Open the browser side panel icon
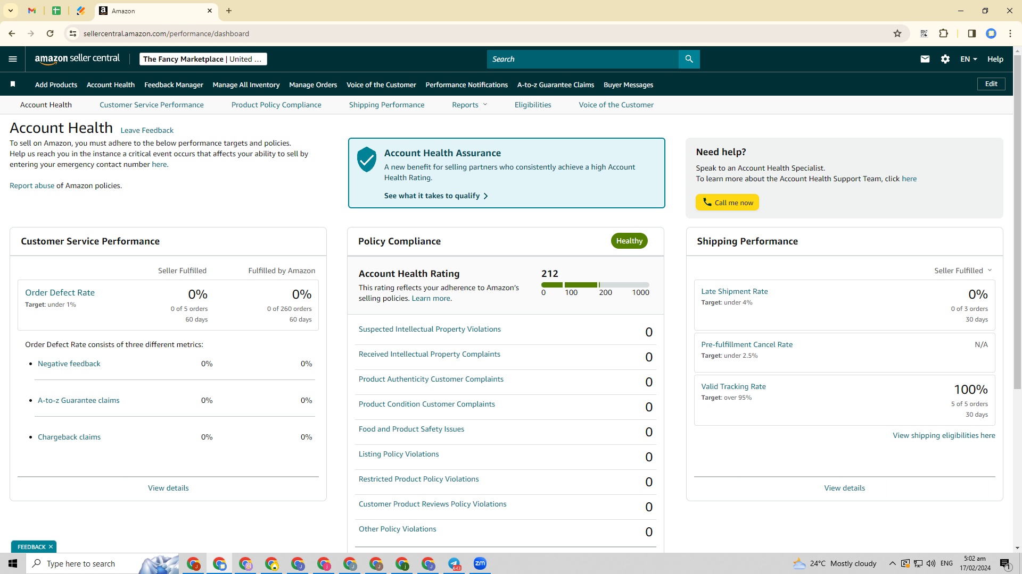Viewport: 1022px width, 574px height. point(971,33)
